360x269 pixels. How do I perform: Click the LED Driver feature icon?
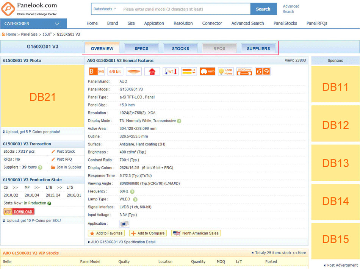click(244, 71)
